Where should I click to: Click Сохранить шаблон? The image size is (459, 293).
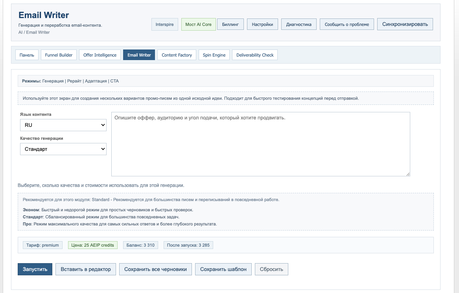pos(223,269)
